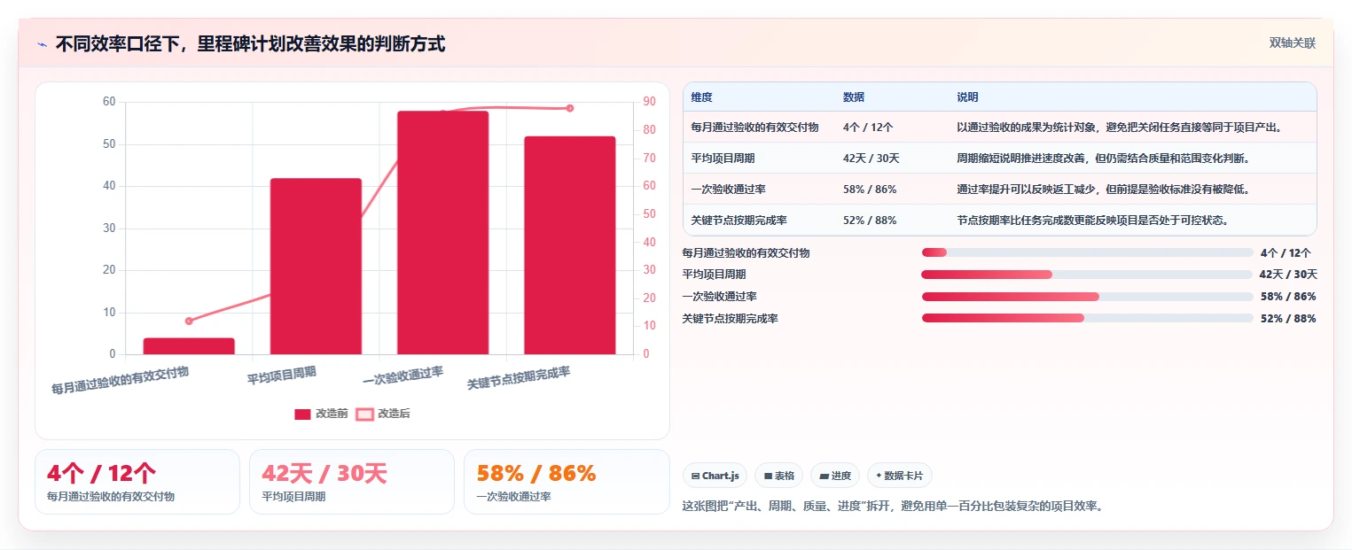Click the x-axis label 一次验收通过率
Screen dimensions: 1352x550
point(403,376)
